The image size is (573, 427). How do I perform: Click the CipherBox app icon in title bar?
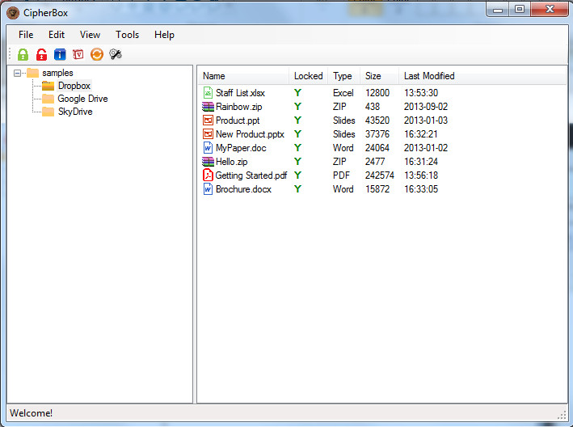[13, 13]
